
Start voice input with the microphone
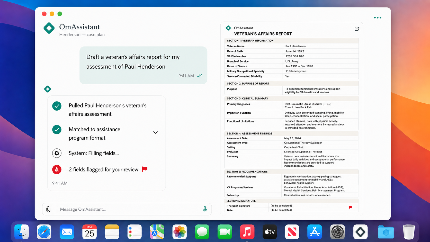[x=205, y=209]
